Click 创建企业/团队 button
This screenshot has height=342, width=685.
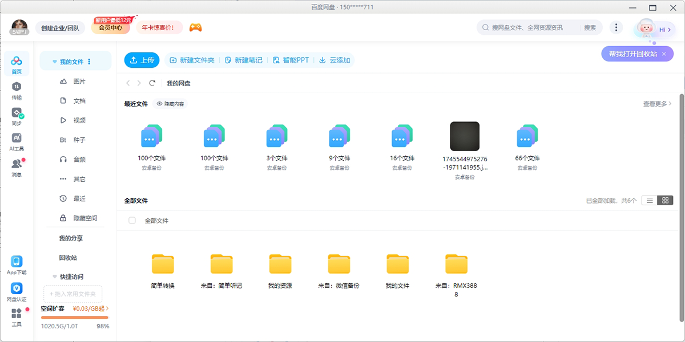click(x=60, y=27)
